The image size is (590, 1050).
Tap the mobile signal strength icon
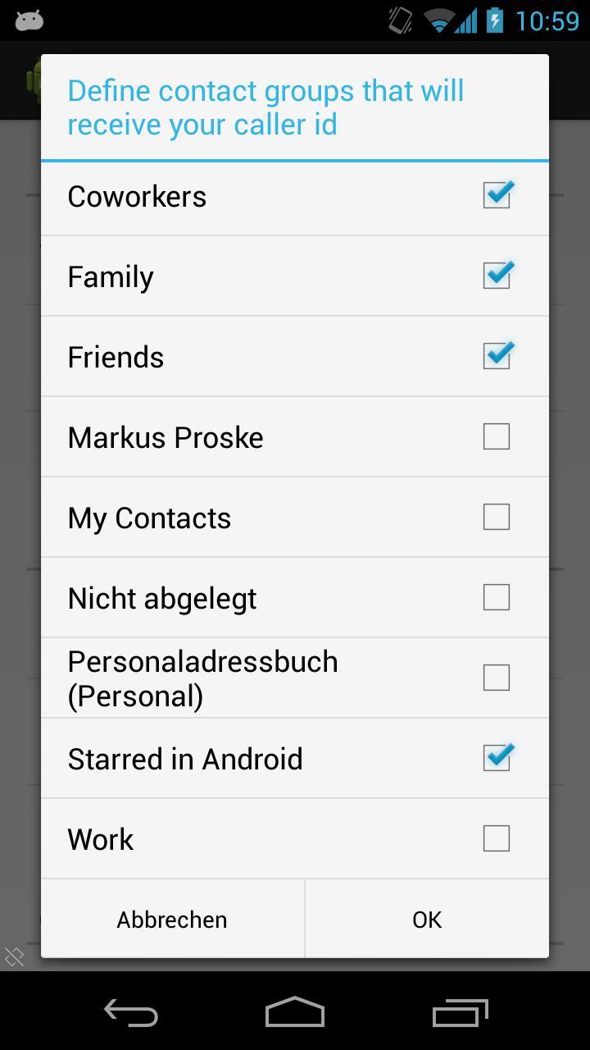[466, 21]
